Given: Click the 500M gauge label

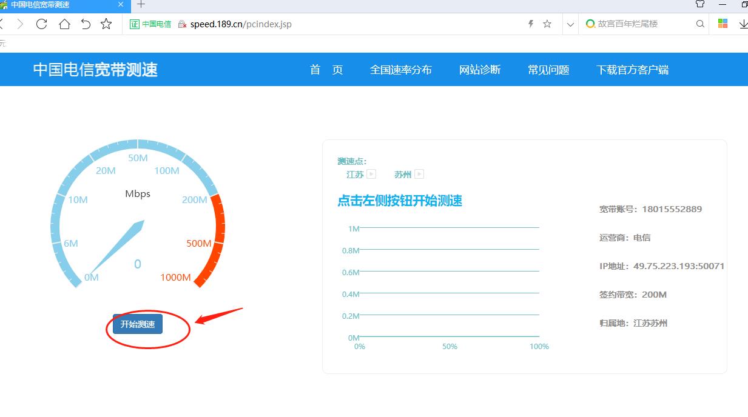Looking at the screenshot, I should 198,244.
